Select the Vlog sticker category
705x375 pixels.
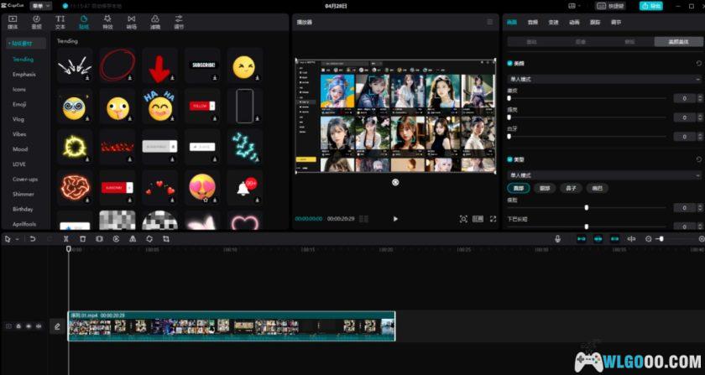click(x=18, y=119)
